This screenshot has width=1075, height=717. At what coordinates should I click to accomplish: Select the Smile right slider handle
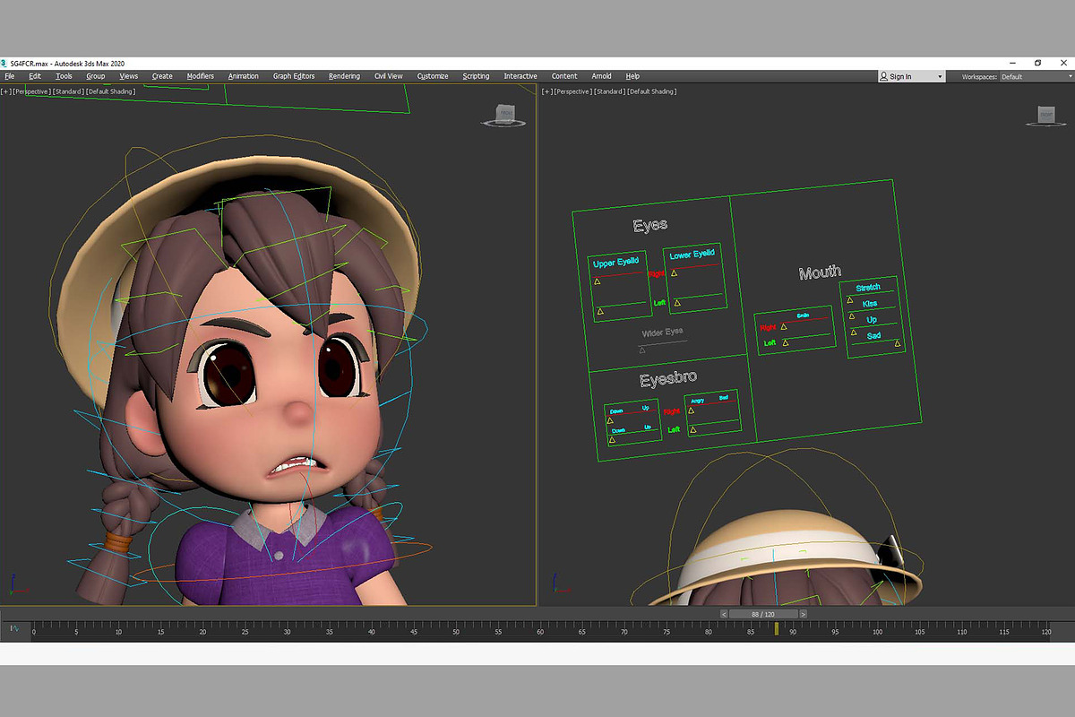point(784,326)
